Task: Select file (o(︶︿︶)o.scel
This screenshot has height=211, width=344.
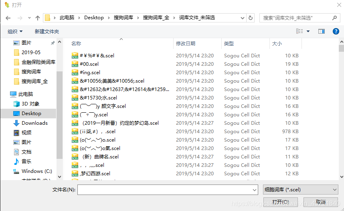Action: tap(97, 140)
